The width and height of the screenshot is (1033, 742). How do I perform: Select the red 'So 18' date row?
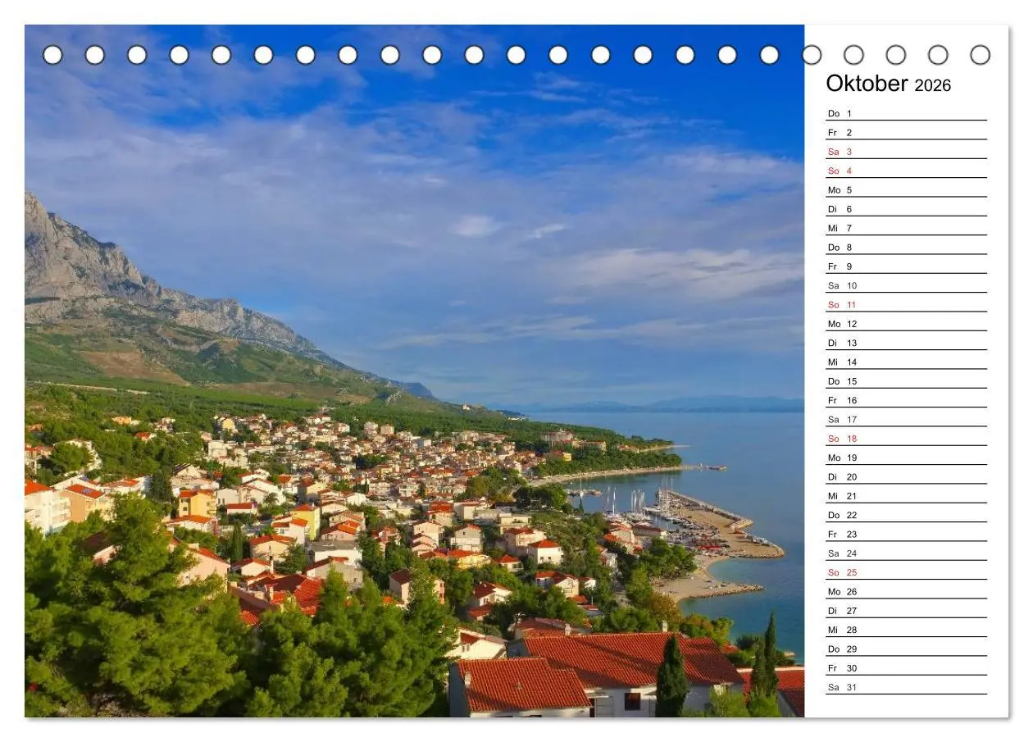pyautogui.click(x=906, y=439)
